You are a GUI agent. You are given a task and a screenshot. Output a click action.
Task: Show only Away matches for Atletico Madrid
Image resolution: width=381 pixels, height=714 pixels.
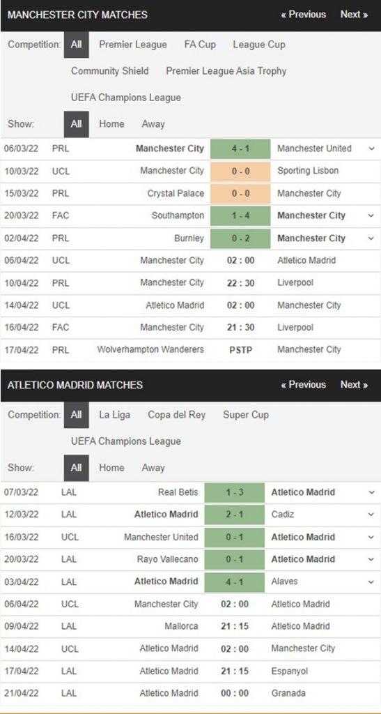point(153,468)
